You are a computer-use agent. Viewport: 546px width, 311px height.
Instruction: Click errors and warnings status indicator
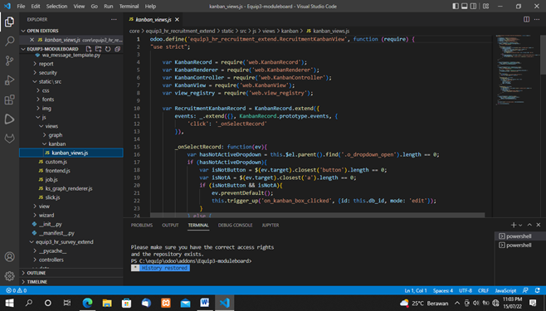coord(17,290)
